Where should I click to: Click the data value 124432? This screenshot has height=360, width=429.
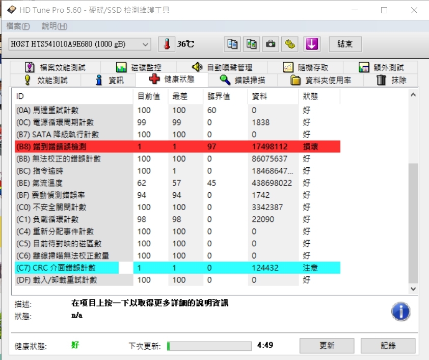(x=265, y=268)
